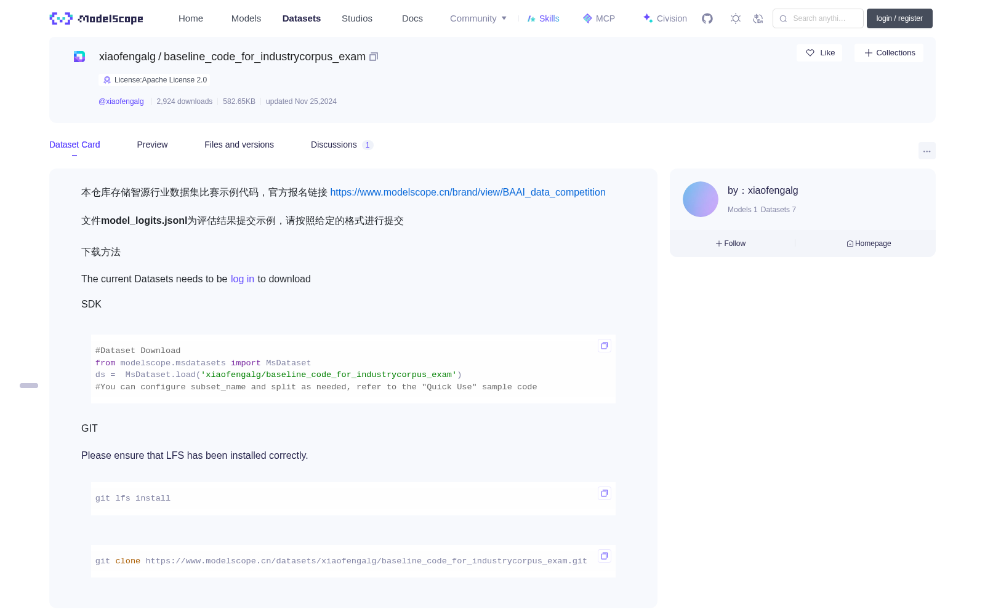Copy the SDK dataset download code
Screen dimensions: 985x615
point(605,346)
